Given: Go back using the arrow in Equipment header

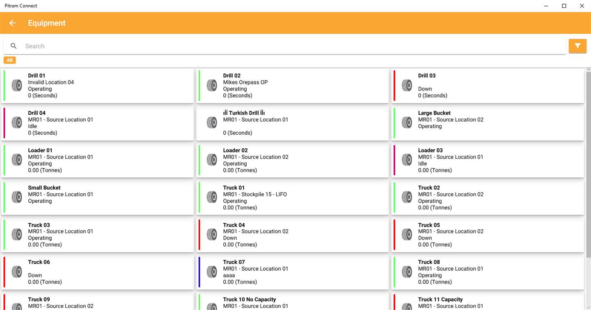Looking at the screenshot, I should tap(12, 23).
